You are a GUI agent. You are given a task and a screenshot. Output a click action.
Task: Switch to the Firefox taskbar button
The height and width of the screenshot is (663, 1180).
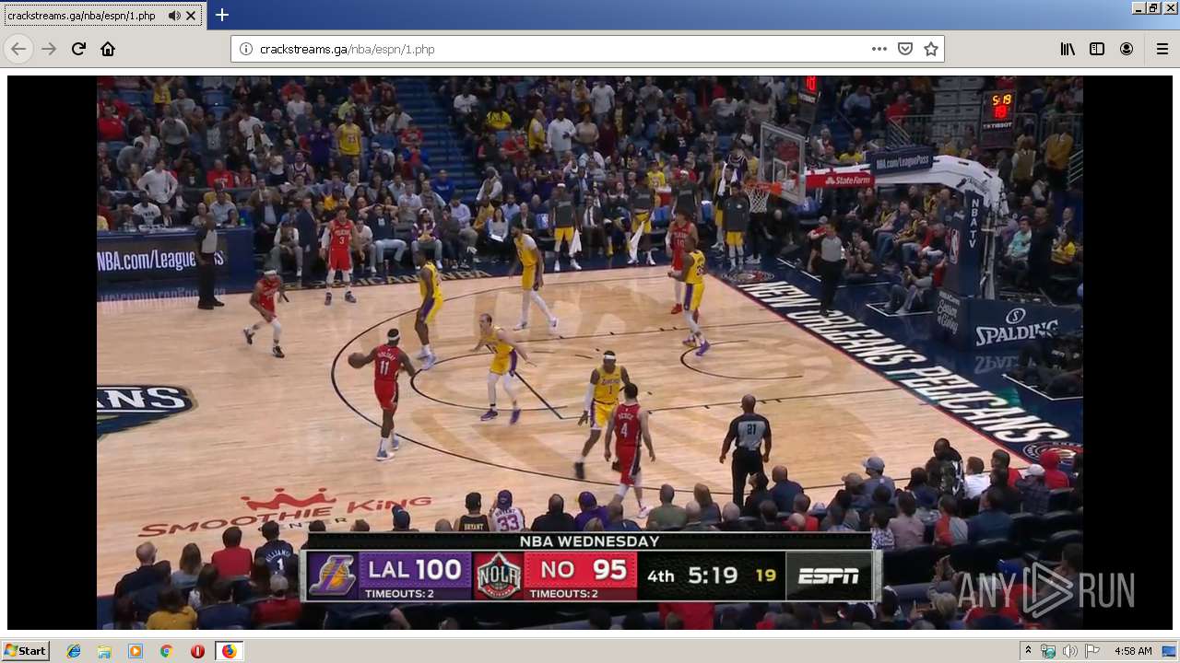pos(229,651)
